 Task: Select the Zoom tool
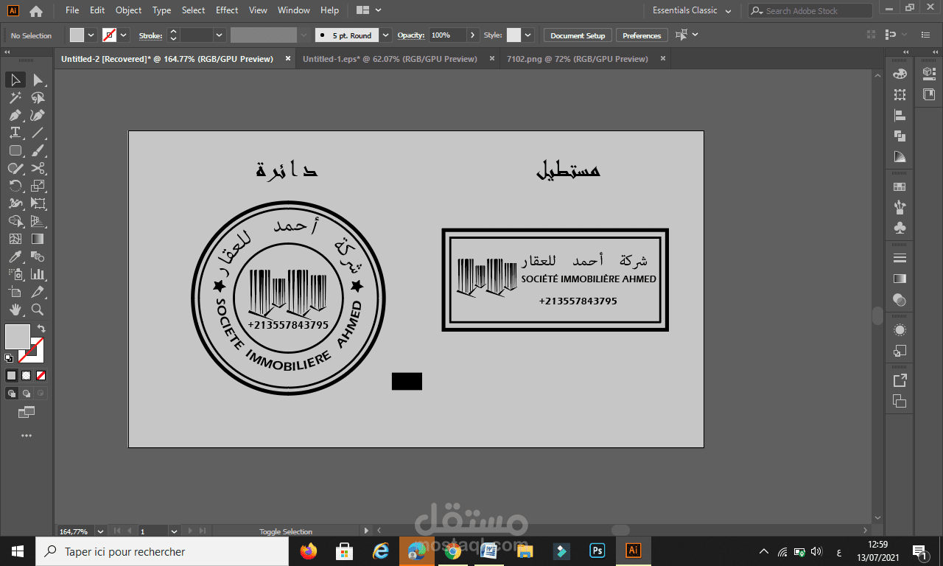tap(38, 310)
